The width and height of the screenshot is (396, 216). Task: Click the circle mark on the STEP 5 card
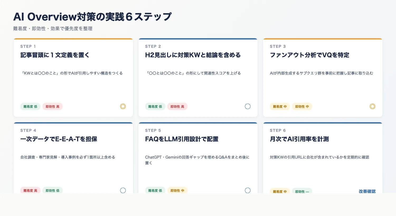point(248,190)
